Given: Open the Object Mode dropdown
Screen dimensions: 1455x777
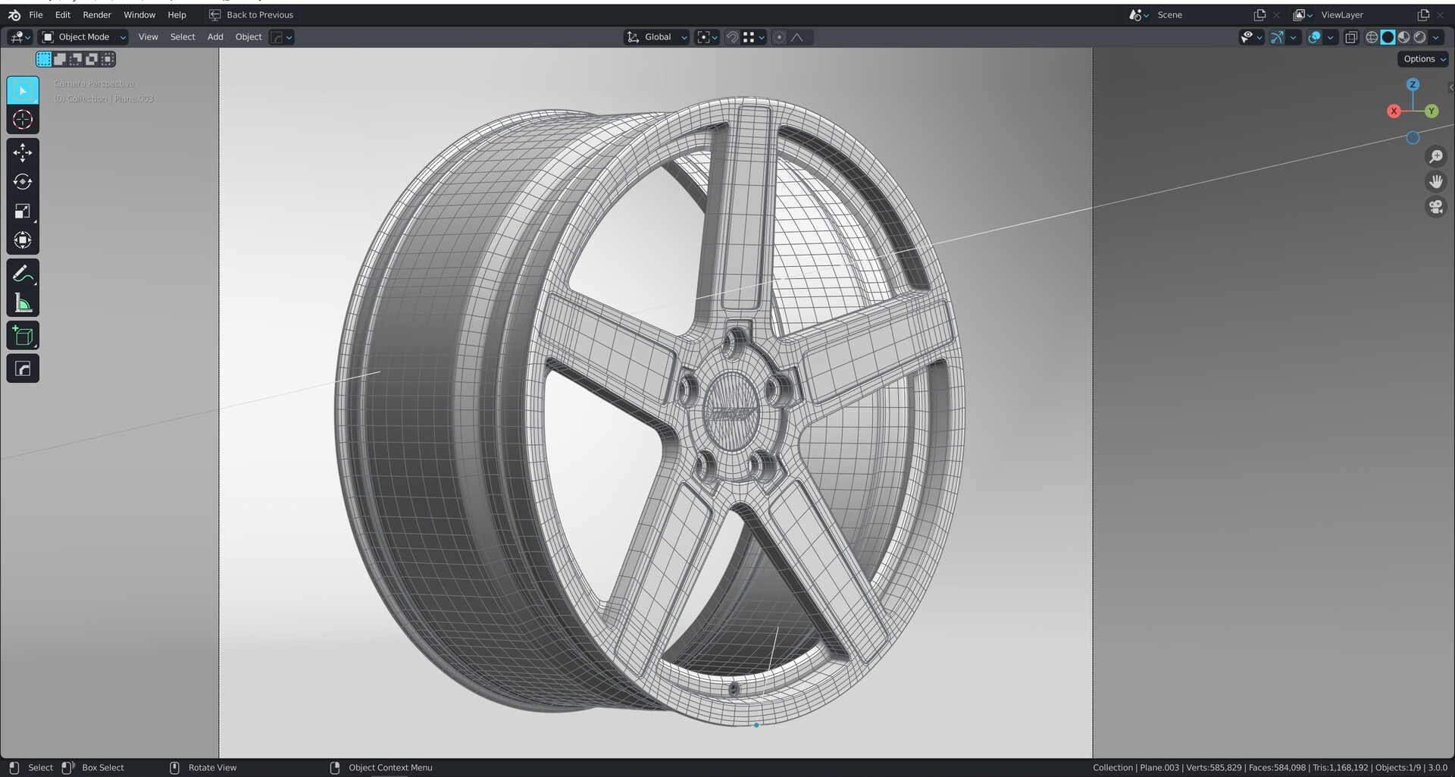Looking at the screenshot, I should click(x=83, y=37).
